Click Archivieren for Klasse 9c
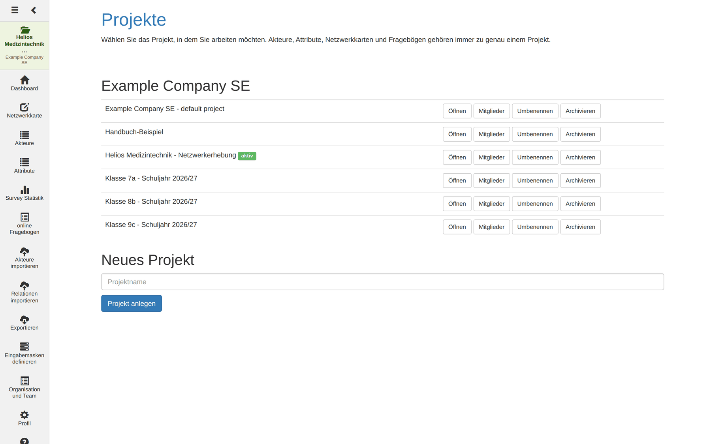Viewport: 711px width, 444px height. (580, 227)
